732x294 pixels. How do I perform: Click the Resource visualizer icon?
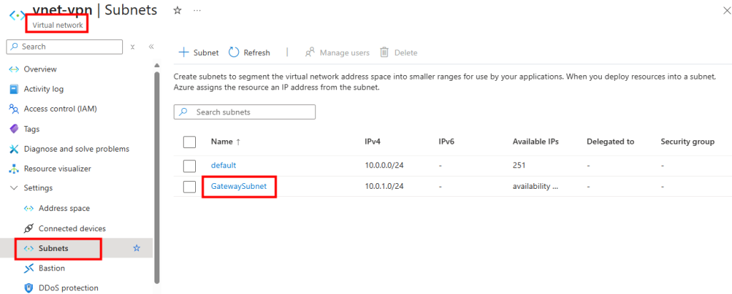pos(14,169)
